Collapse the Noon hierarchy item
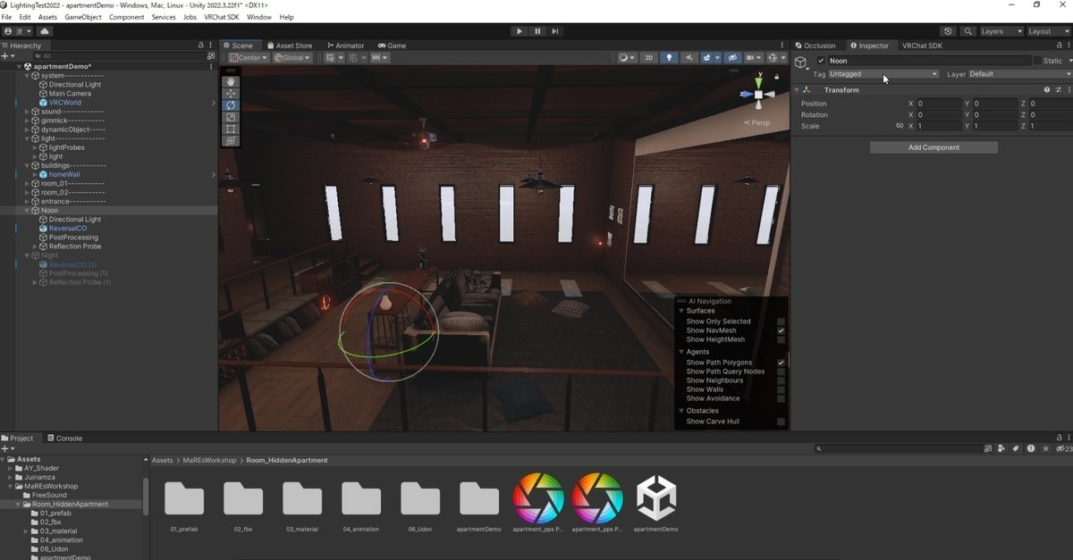Image resolution: width=1073 pixels, height=560 pixels. point(27,211)
